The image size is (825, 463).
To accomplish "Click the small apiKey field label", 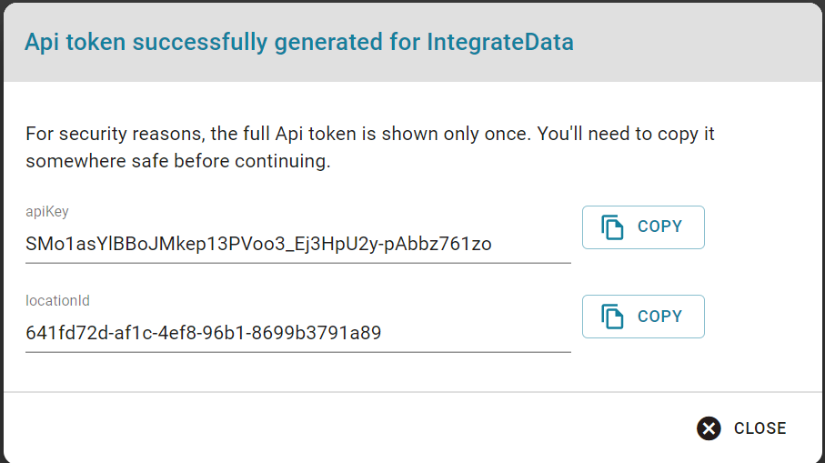I will click(x=46, y=212).
